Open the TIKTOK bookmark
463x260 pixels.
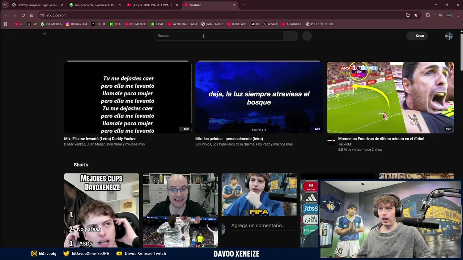98,24
